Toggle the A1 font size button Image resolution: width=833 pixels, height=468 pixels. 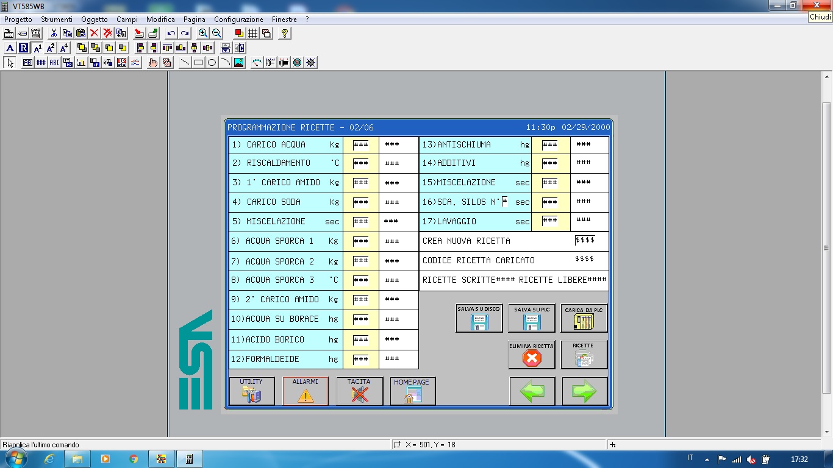[x=37, y=48]
